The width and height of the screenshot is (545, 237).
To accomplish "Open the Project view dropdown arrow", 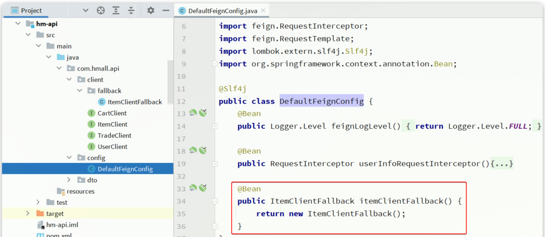I will coord(85,11).
